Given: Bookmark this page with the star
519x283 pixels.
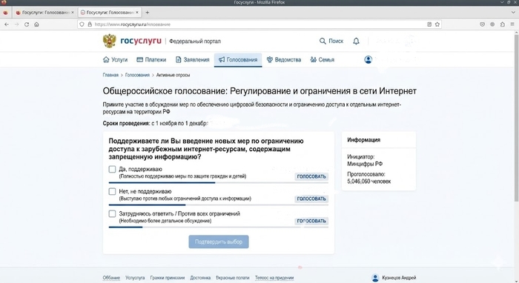Looking at the screenshot, I should pos(437,24).
